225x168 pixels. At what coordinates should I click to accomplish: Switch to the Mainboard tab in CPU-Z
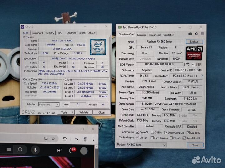click(x=37, y=33)
